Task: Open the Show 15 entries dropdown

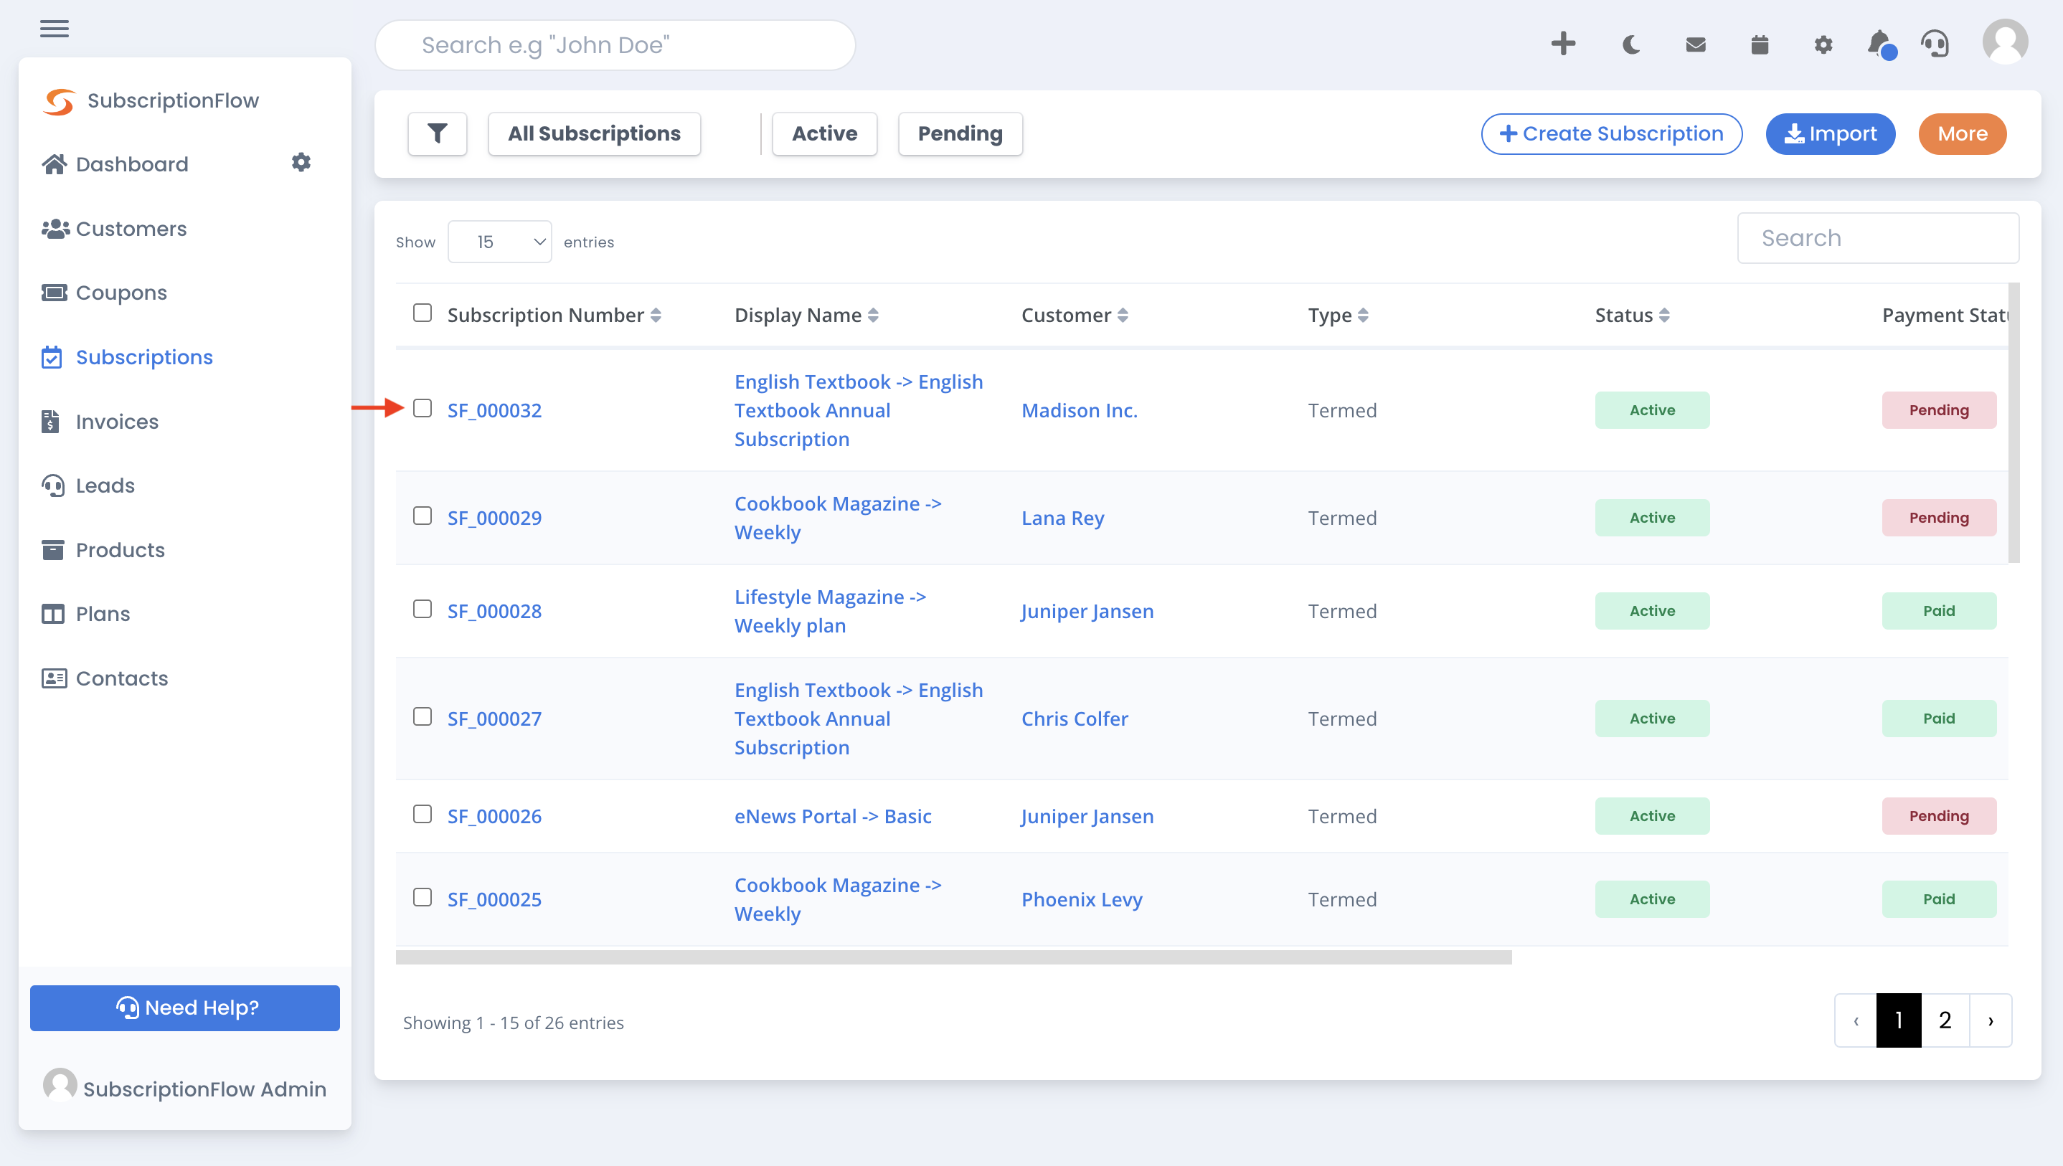Action: tap(500, 242)
